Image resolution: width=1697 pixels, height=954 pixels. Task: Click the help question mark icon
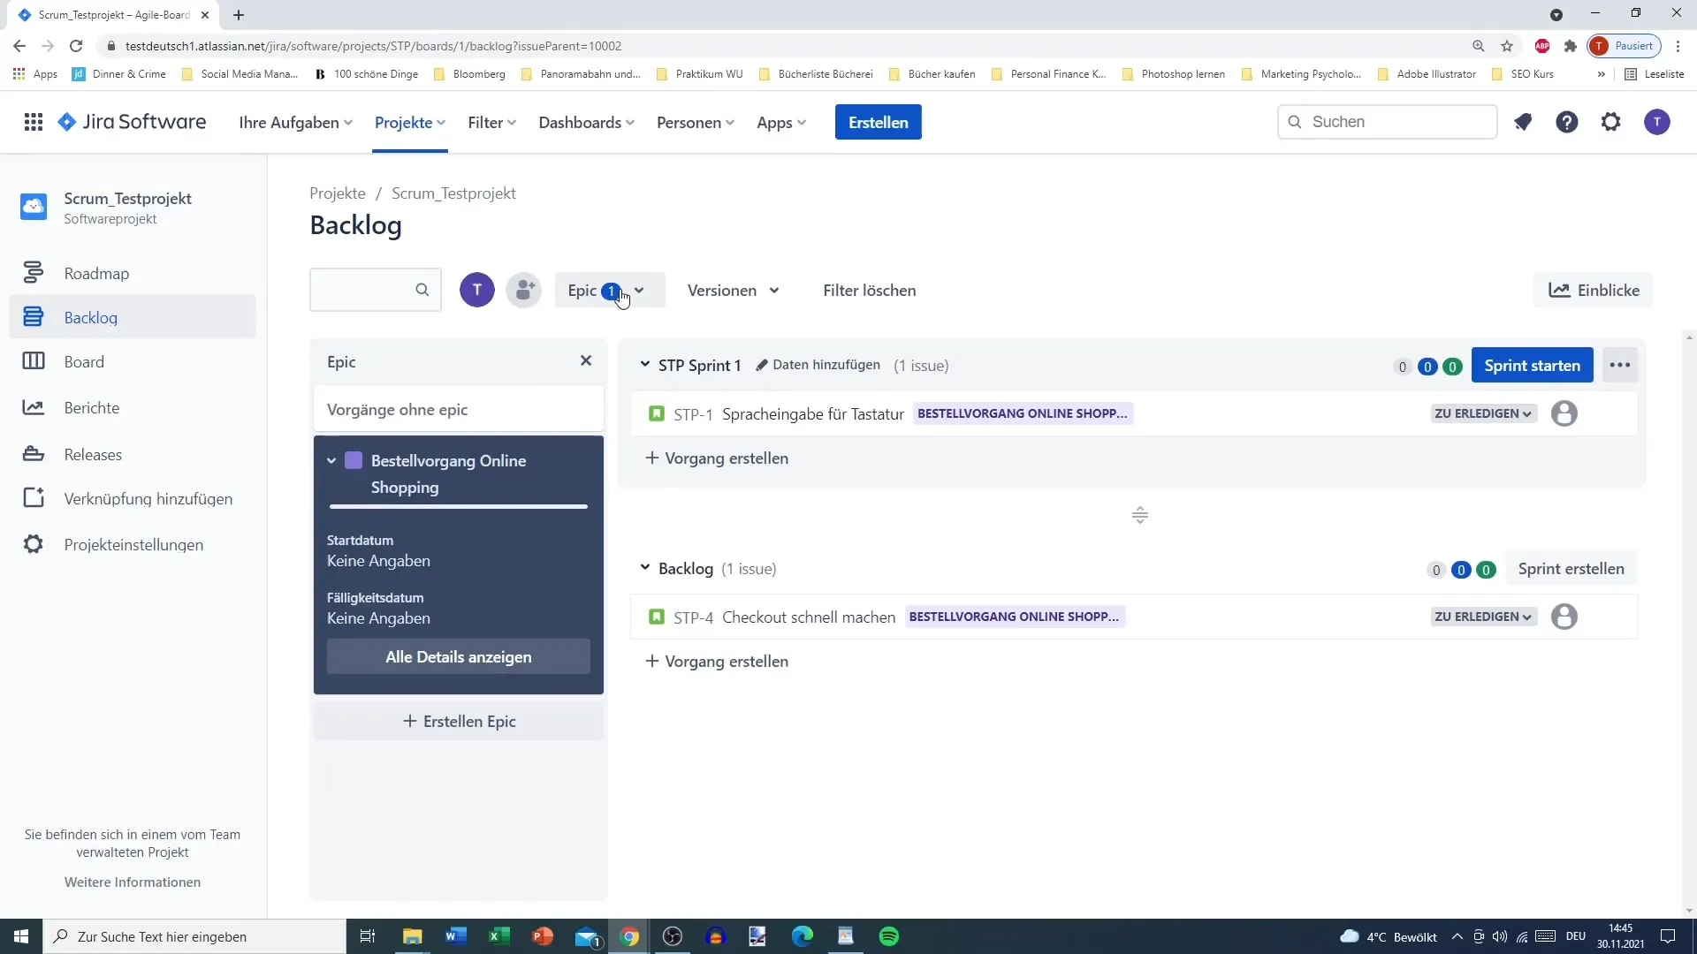click(1568, 121)
